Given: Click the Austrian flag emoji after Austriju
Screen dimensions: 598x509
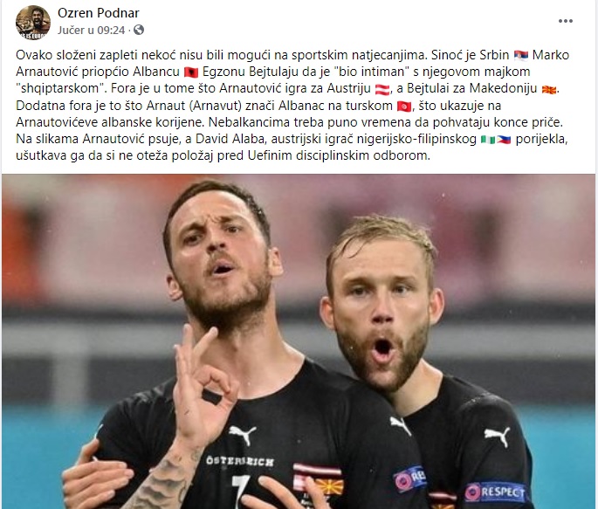Looking at the screenshot, I should (x=382, y=89).
